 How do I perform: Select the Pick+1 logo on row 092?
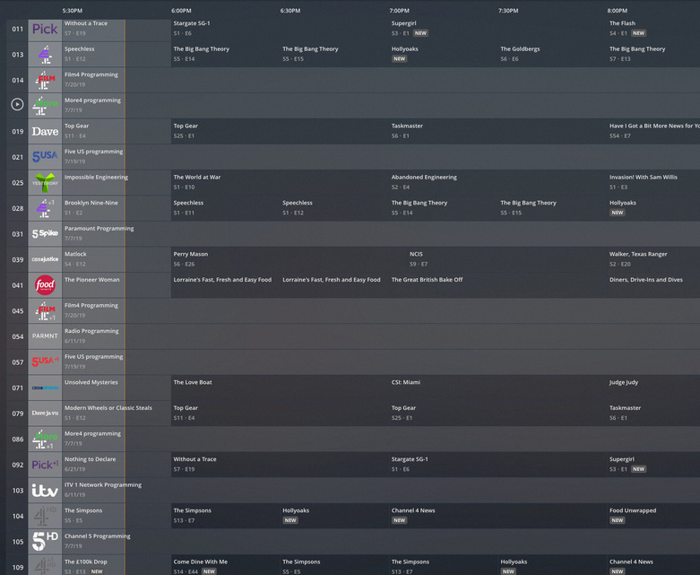pos(45,465)
